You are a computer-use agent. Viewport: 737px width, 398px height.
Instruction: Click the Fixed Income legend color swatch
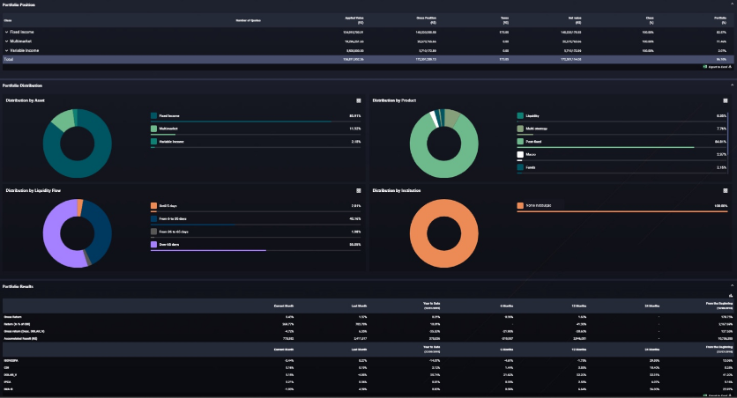[x=153, y=115]
